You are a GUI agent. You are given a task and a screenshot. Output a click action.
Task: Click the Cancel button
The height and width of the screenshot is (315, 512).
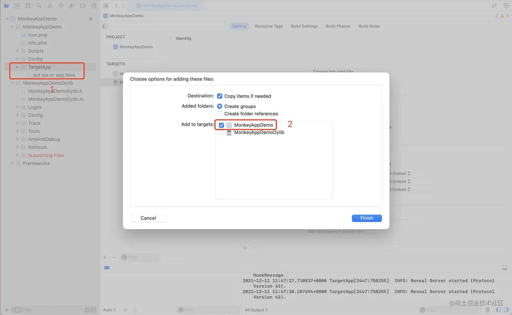[x=148, y=218]
